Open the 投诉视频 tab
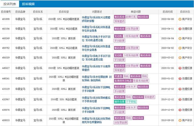The image size is (194, 126). 28,4
